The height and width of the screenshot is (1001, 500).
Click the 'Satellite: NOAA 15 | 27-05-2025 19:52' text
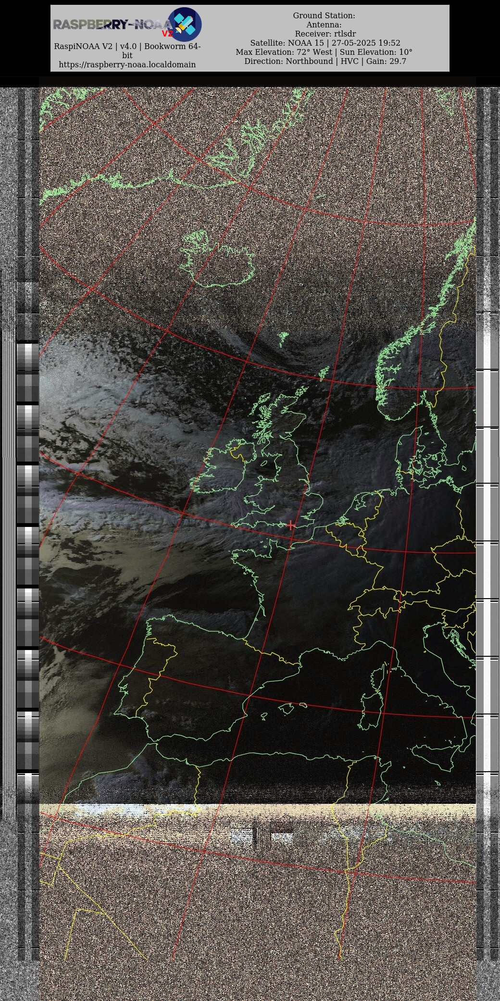point(325,43)
